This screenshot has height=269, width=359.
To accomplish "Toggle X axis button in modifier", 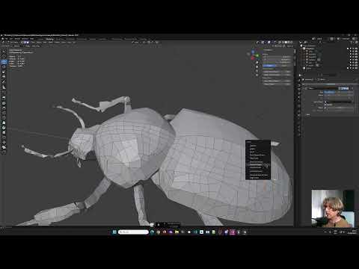I will (x=329, y=92).
